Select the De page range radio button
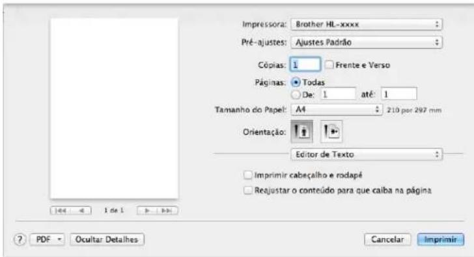 (296, 95)
